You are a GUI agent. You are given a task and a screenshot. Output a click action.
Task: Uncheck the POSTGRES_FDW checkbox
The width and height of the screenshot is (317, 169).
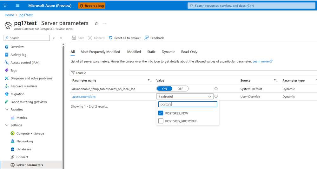point(161,113)
